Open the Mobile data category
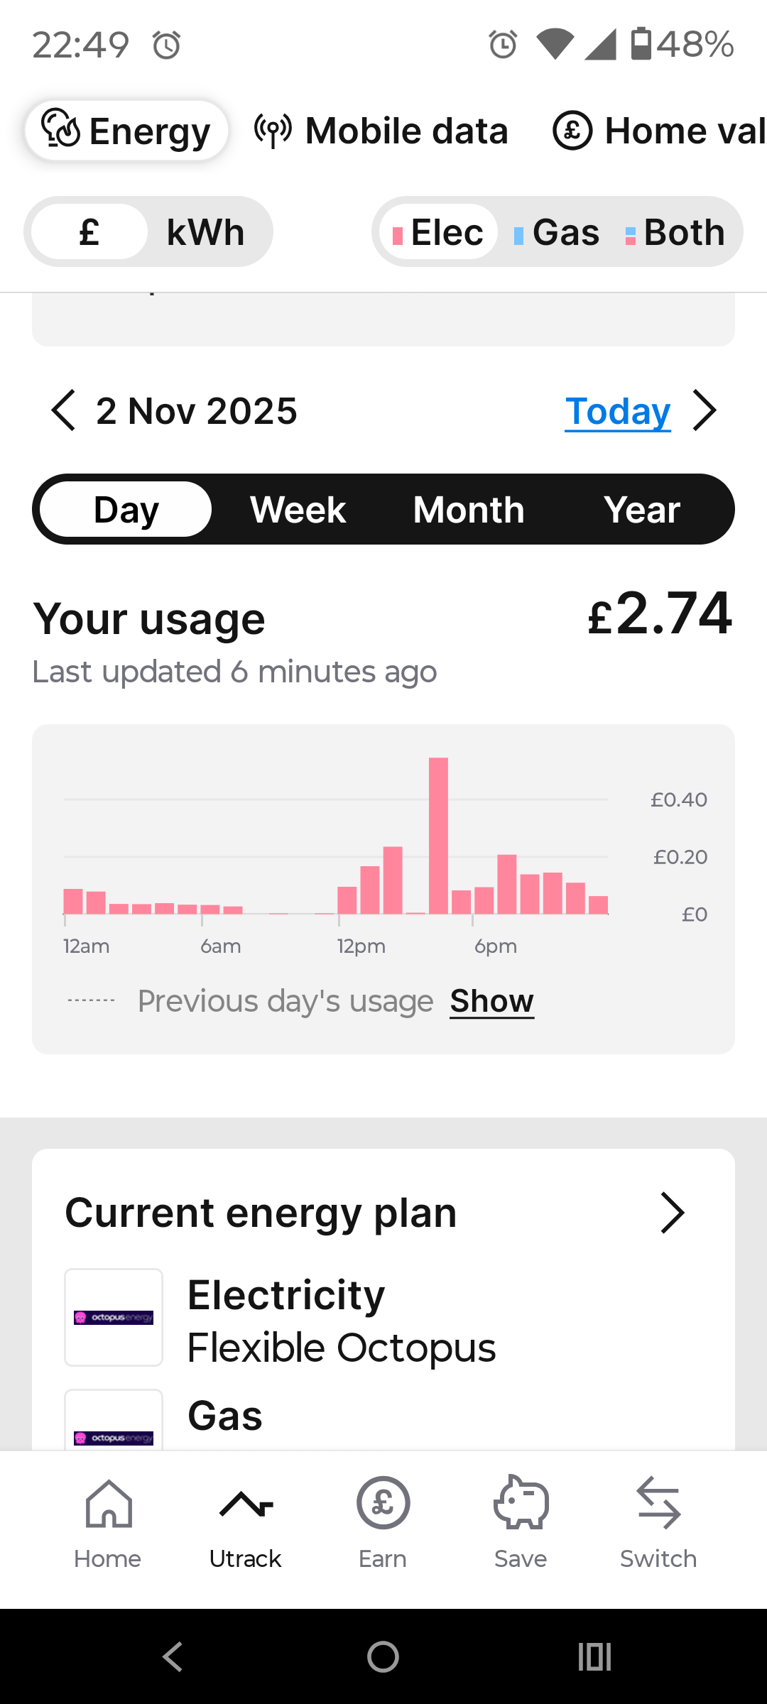This screenshot has height=1704, width=767. click(x=382, y=131)
